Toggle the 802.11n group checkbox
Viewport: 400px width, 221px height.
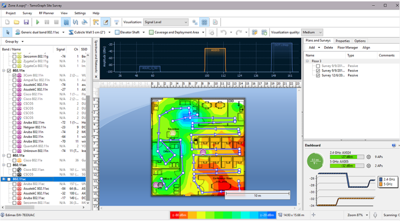point(9,71)
